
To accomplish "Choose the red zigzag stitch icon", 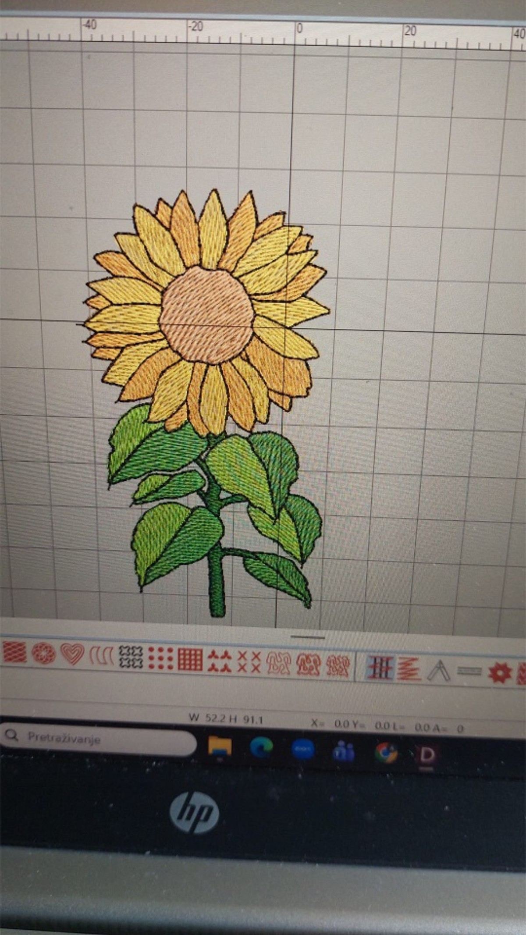I will coord(409,669).
